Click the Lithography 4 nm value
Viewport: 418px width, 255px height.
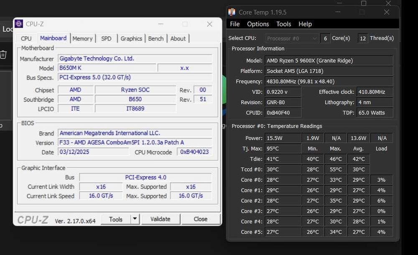click(x=375, y=102)
